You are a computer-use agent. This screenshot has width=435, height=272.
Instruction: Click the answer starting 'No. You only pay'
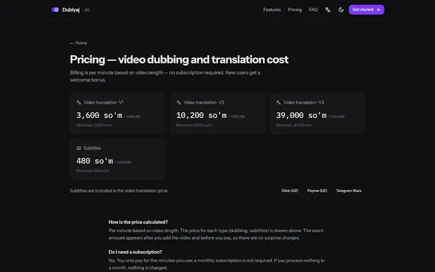coord(216,264)
